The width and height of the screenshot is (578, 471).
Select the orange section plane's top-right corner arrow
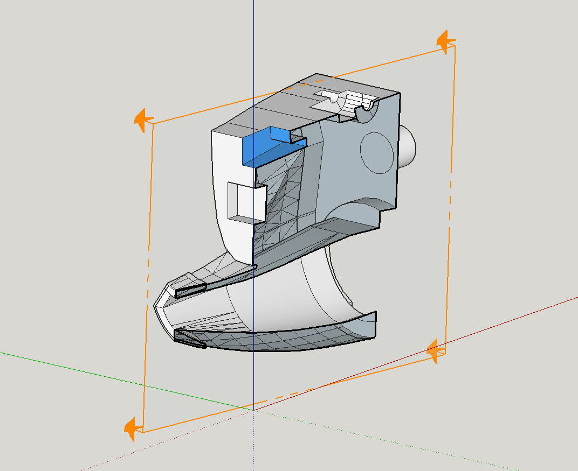pyautogui.click(x=446, y=41)
